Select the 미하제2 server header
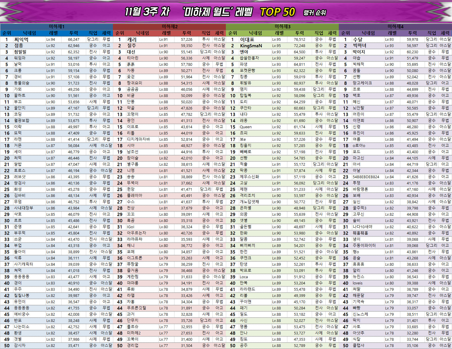452x349 pixels. point(169,26)
